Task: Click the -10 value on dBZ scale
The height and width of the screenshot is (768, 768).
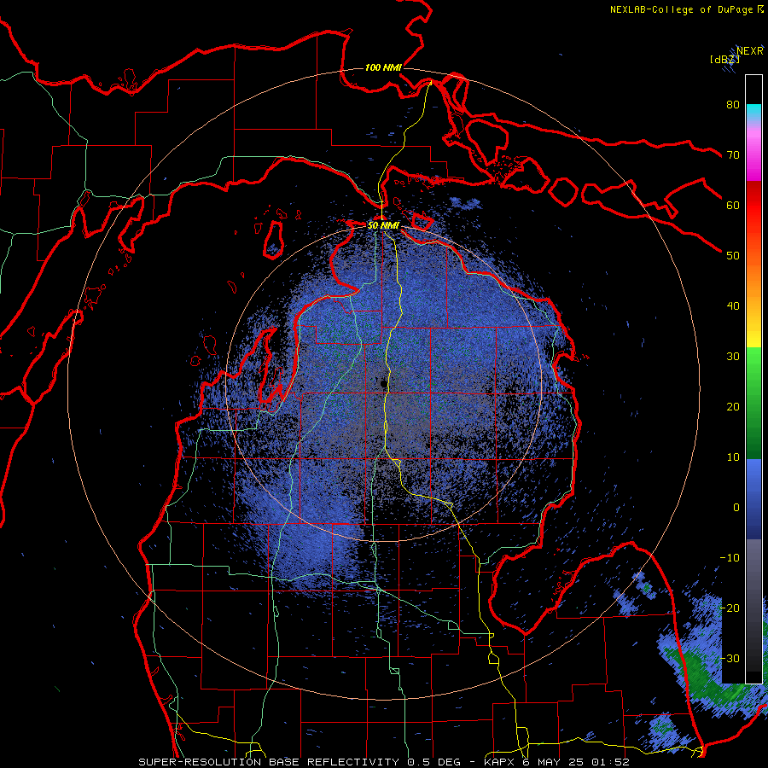Action: point(730,557)
